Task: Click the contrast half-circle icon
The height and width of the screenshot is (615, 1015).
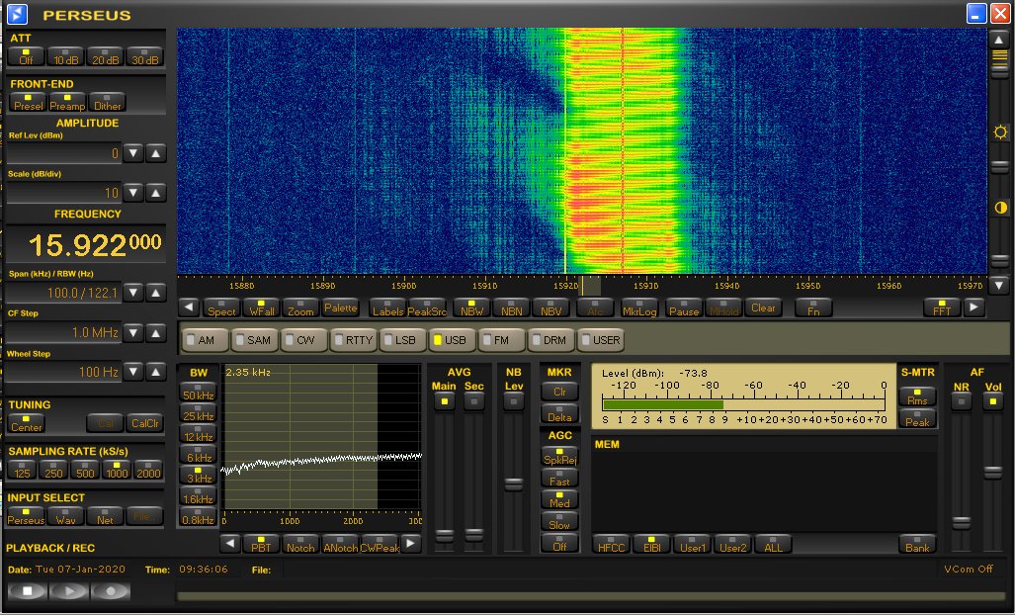Action: [1000, 208]
